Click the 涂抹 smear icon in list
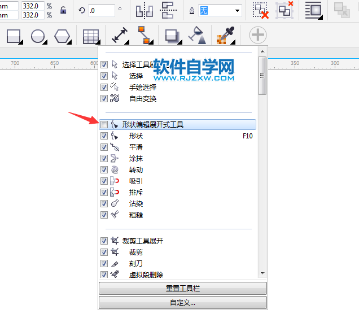The width and height of the screenshot is (359, 331). point(115,158)
